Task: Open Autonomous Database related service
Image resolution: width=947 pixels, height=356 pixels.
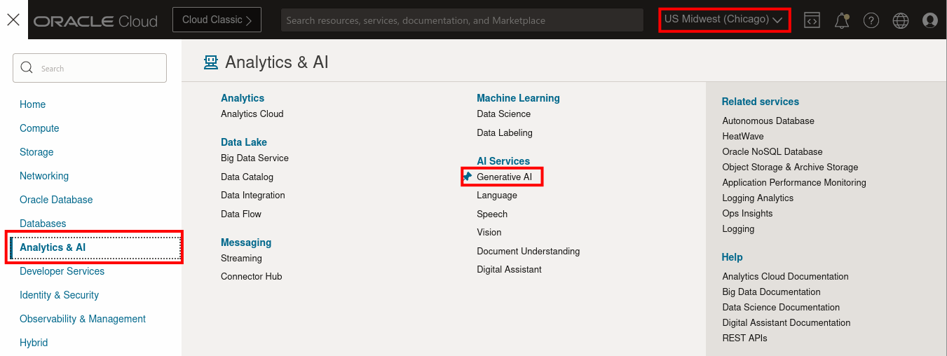Action: click(x=768, y=121)
